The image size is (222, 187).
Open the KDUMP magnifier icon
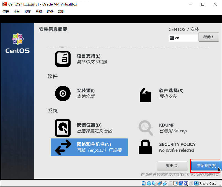click(145, 128)
